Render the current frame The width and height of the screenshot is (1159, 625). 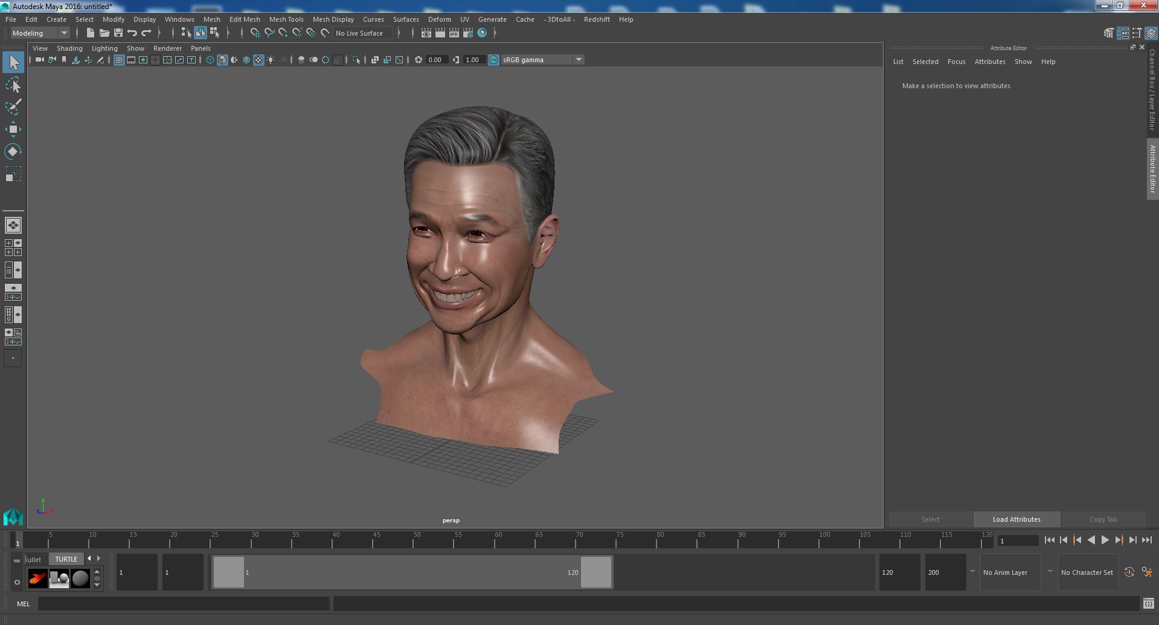(x=440, y=33)
